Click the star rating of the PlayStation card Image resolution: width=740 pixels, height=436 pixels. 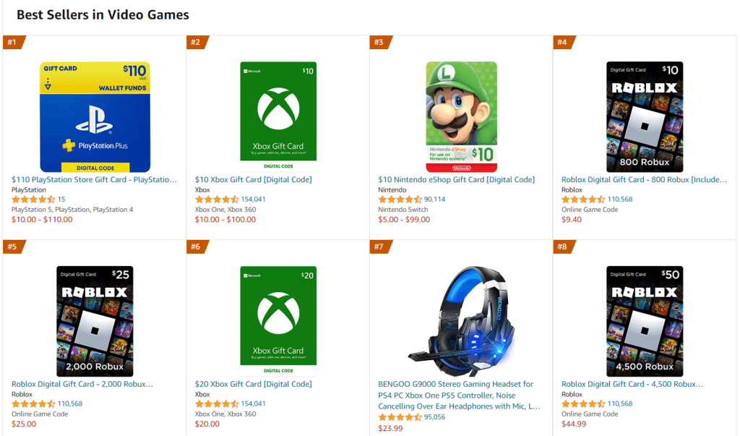pos(33,200)
